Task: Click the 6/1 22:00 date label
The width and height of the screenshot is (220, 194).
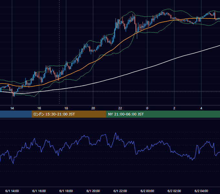Action: point(120,191)
